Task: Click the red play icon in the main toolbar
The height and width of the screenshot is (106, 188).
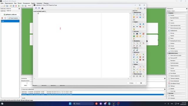Action: 16,6
